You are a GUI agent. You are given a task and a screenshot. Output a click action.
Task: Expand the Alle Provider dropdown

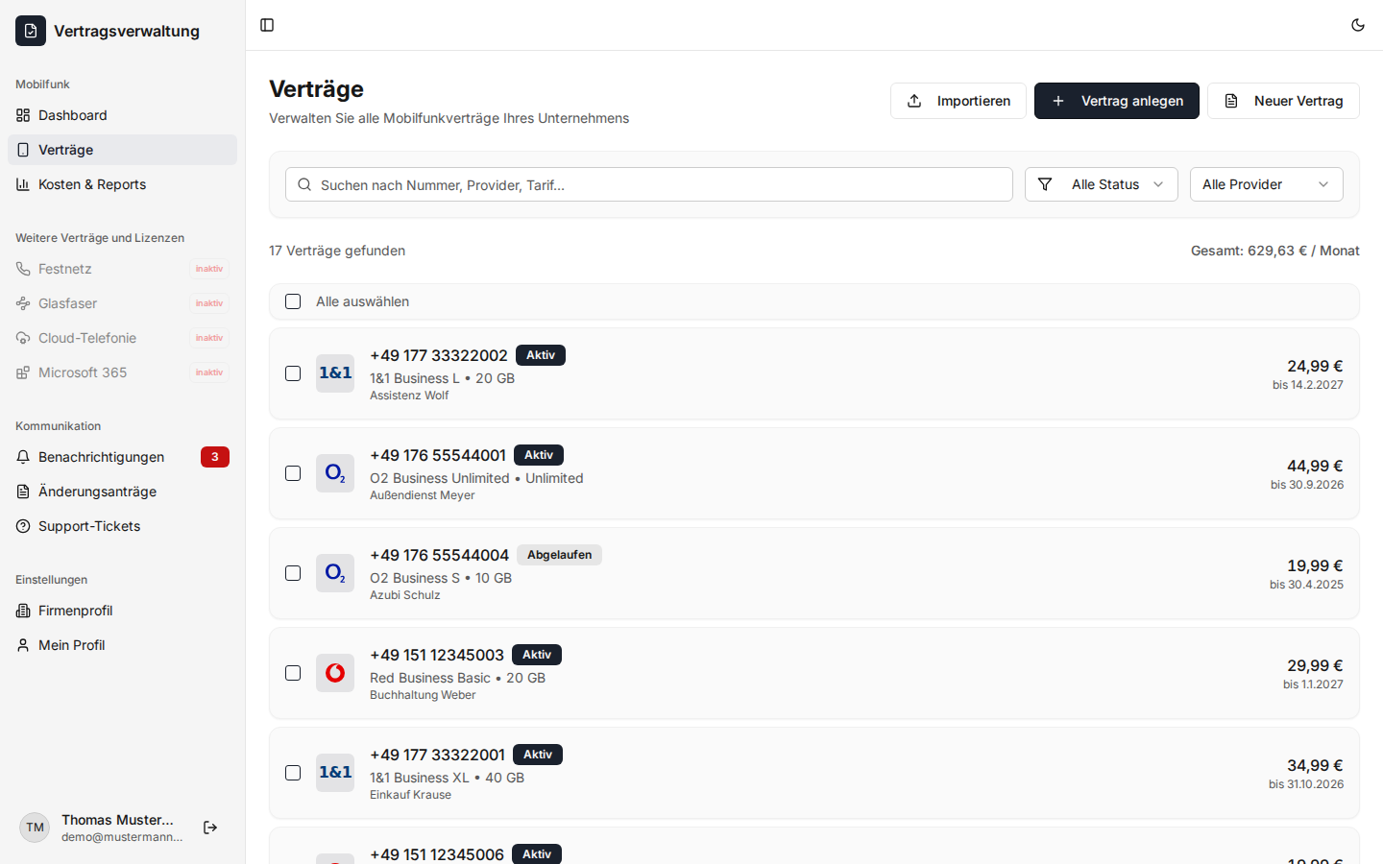tap(1267, 184)
